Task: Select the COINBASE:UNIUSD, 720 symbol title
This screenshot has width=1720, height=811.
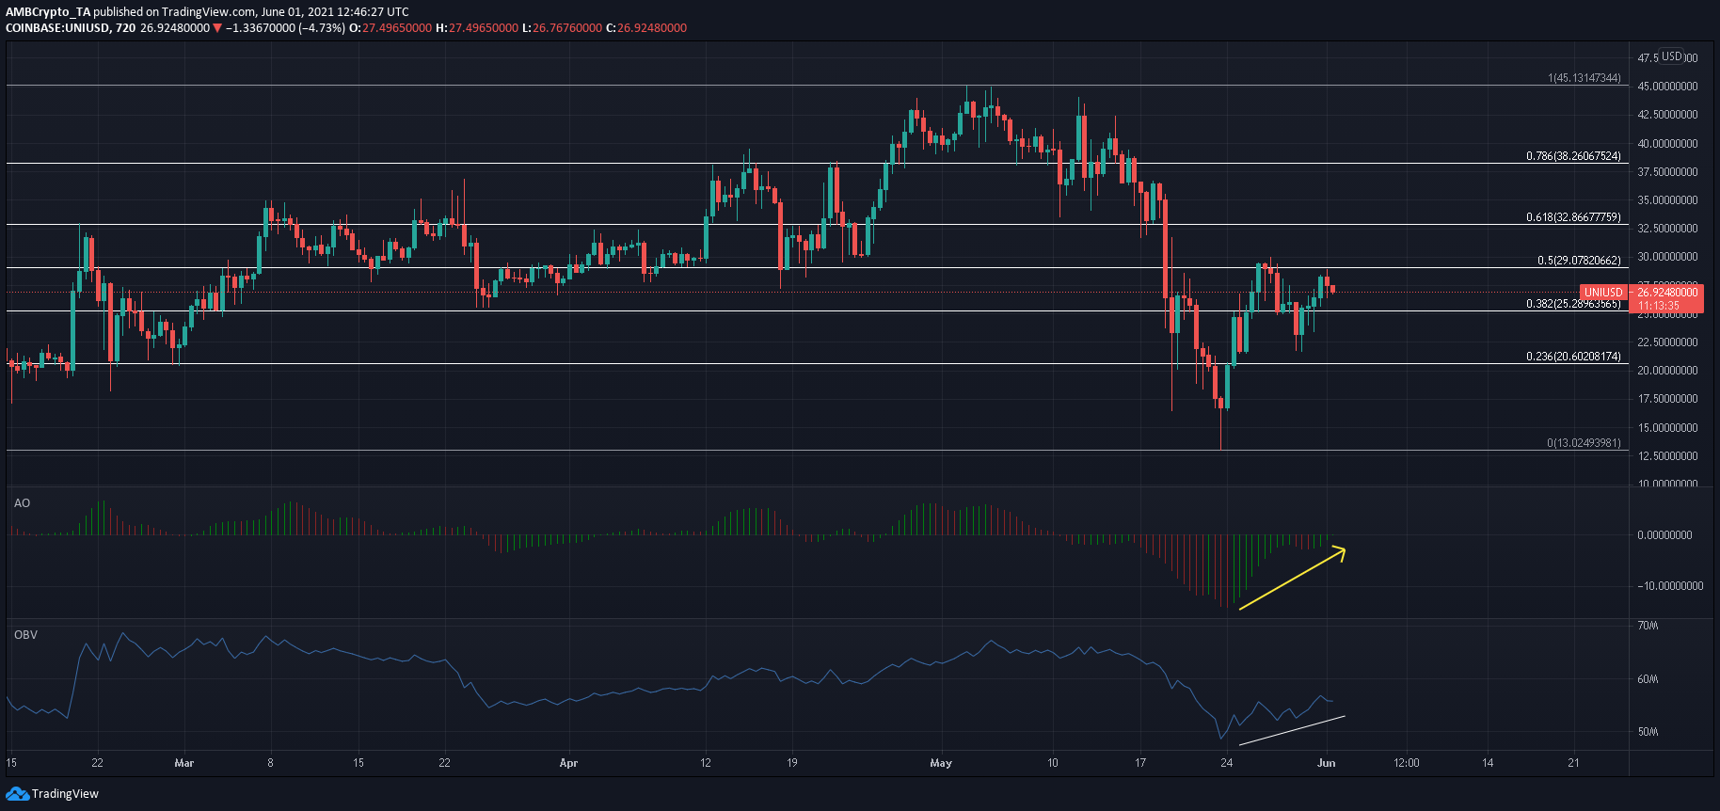Action: point(71,28)
